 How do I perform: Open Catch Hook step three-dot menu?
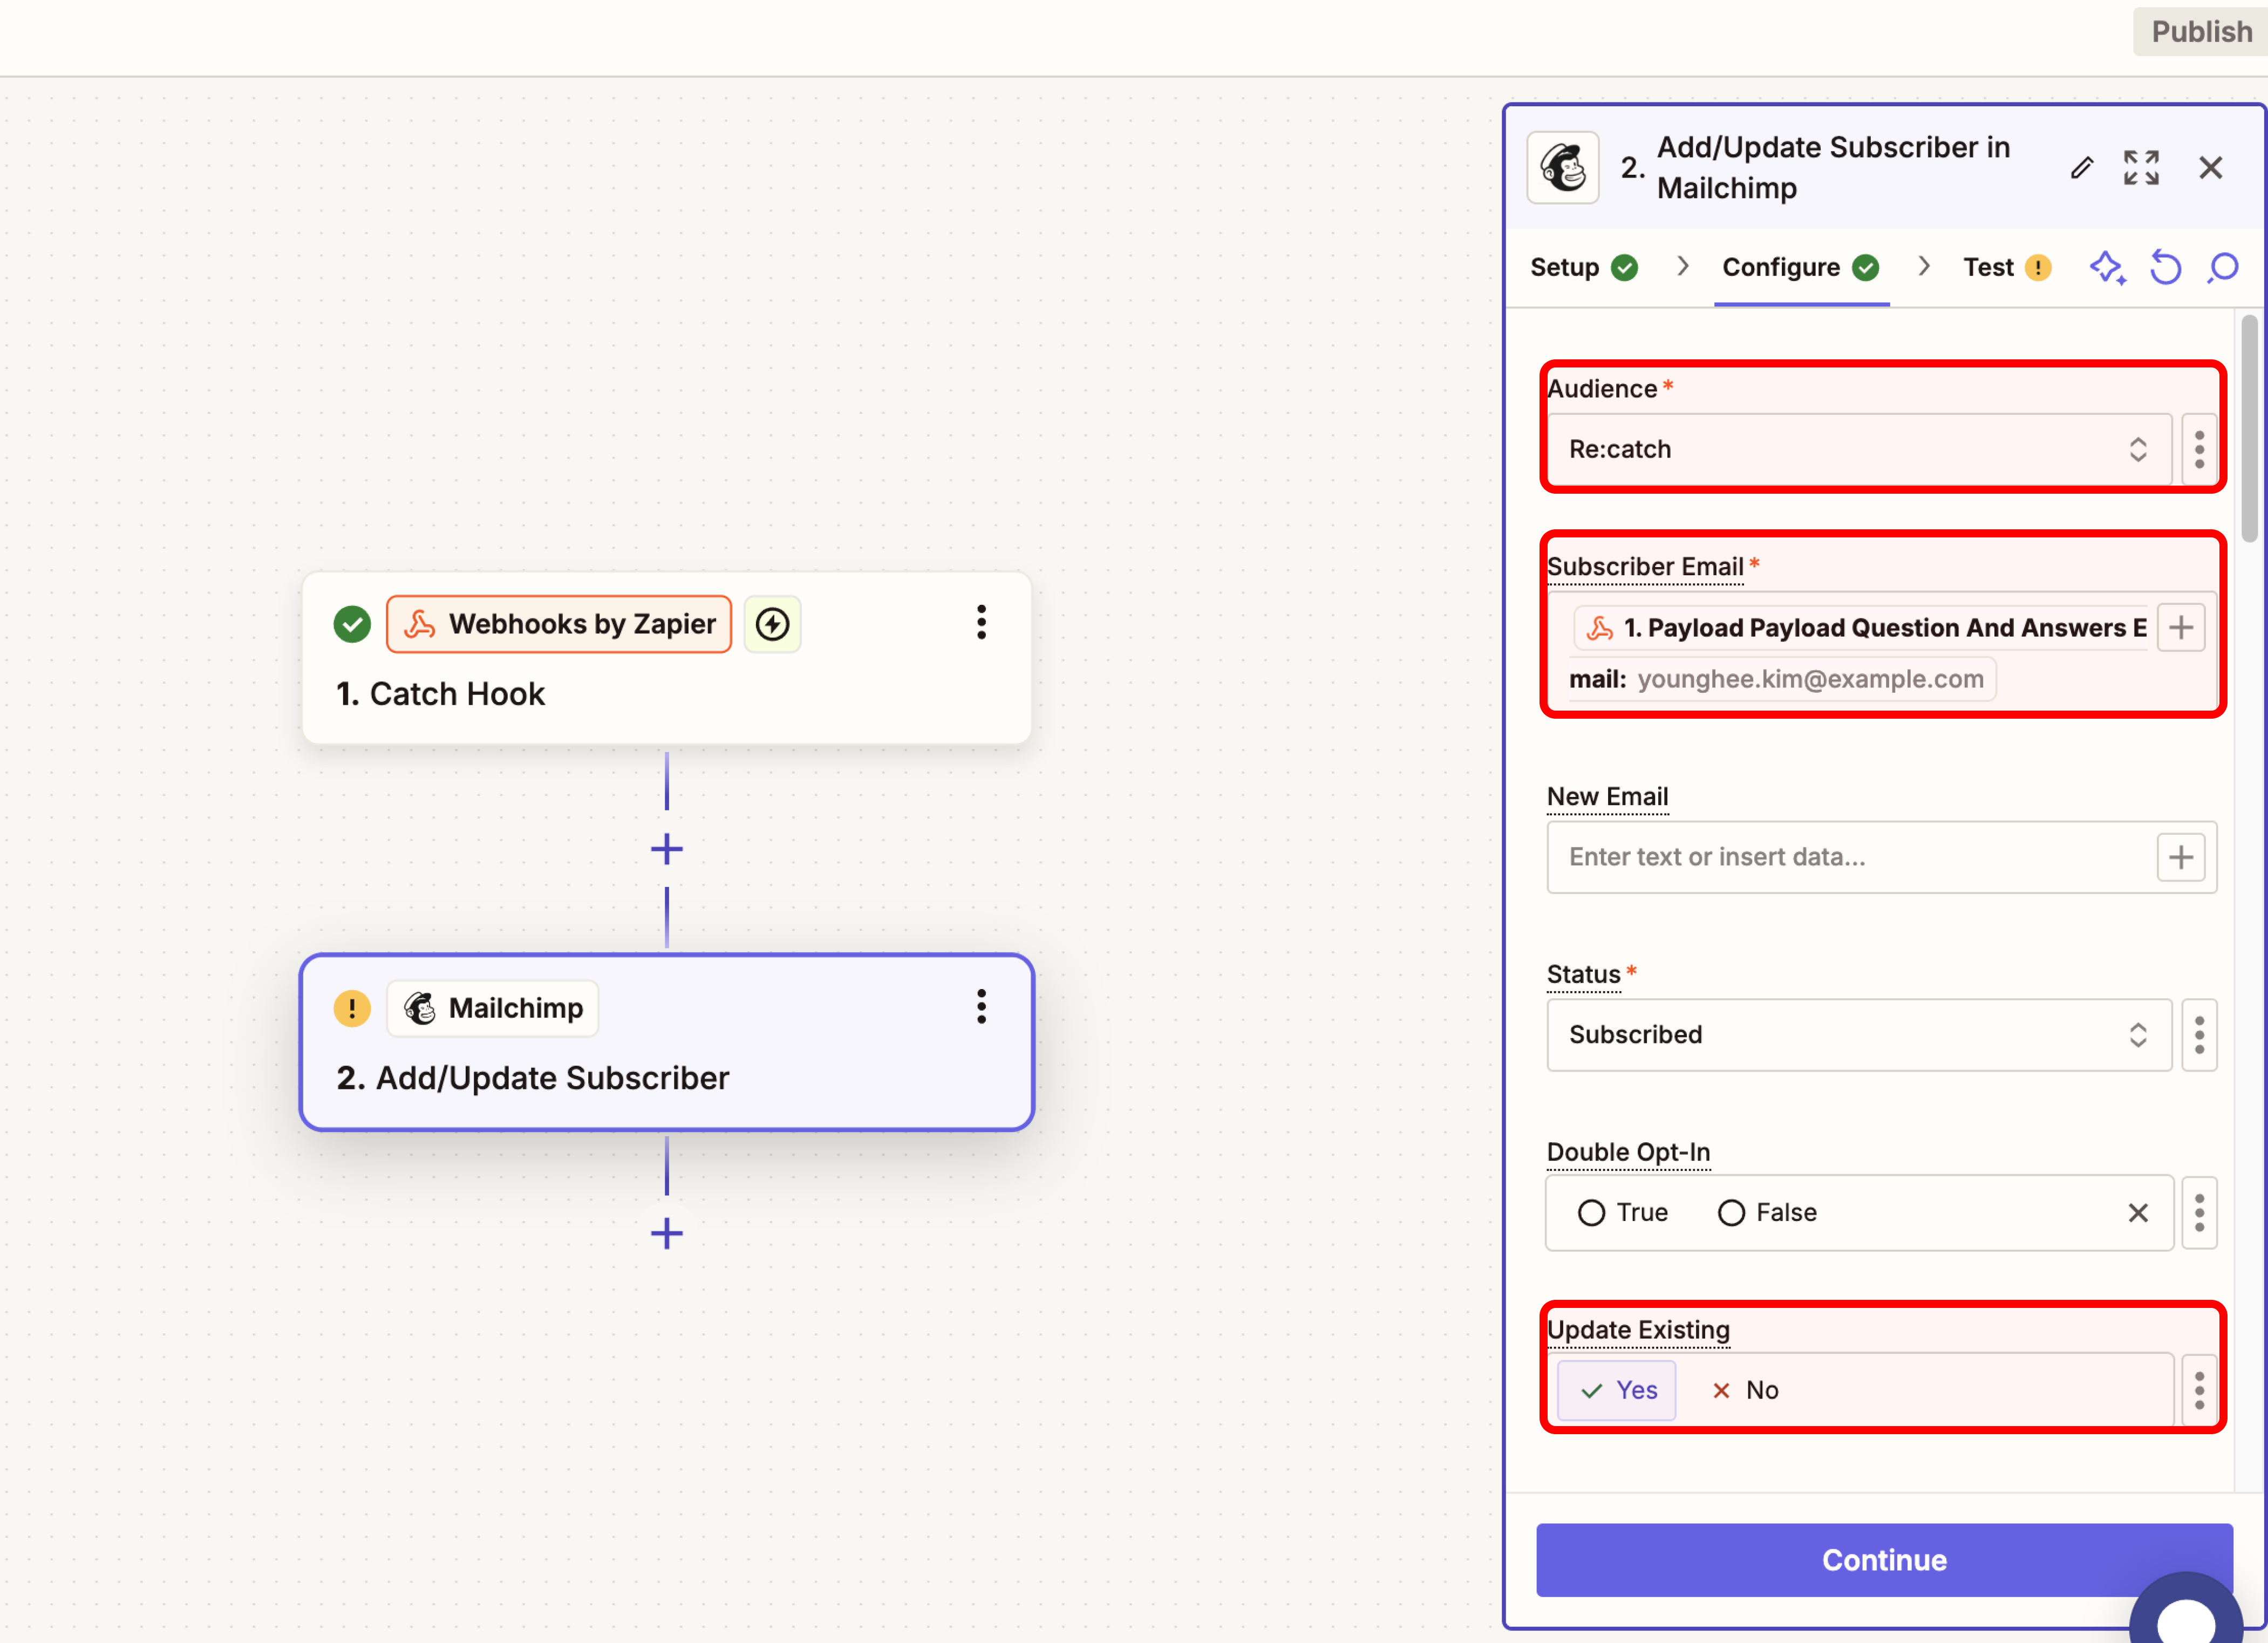[981, 622]
